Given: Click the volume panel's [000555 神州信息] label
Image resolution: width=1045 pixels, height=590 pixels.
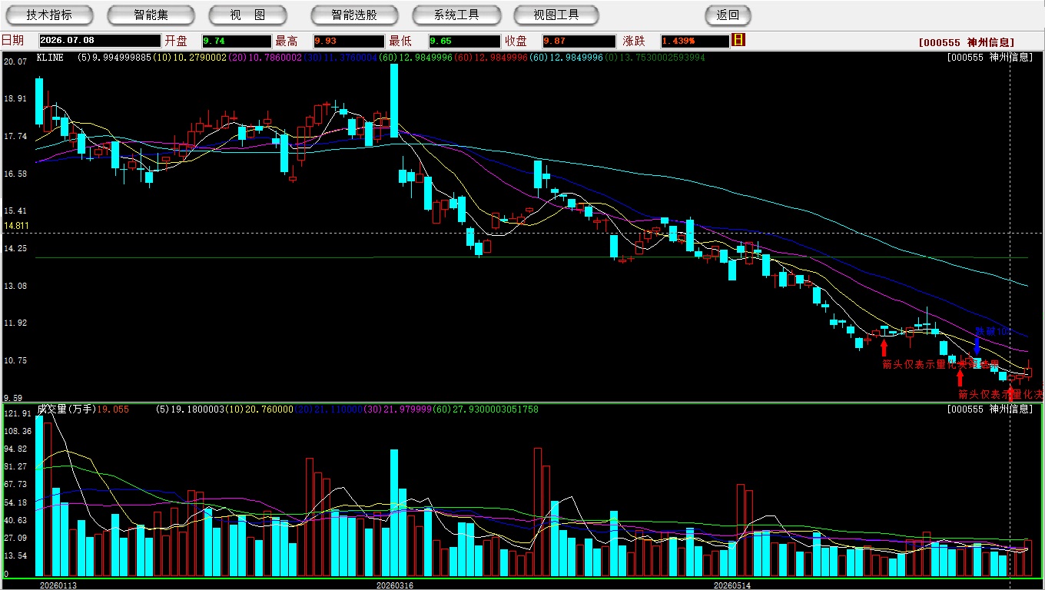Looking at the screenshot, I should [x=990, y=409].
